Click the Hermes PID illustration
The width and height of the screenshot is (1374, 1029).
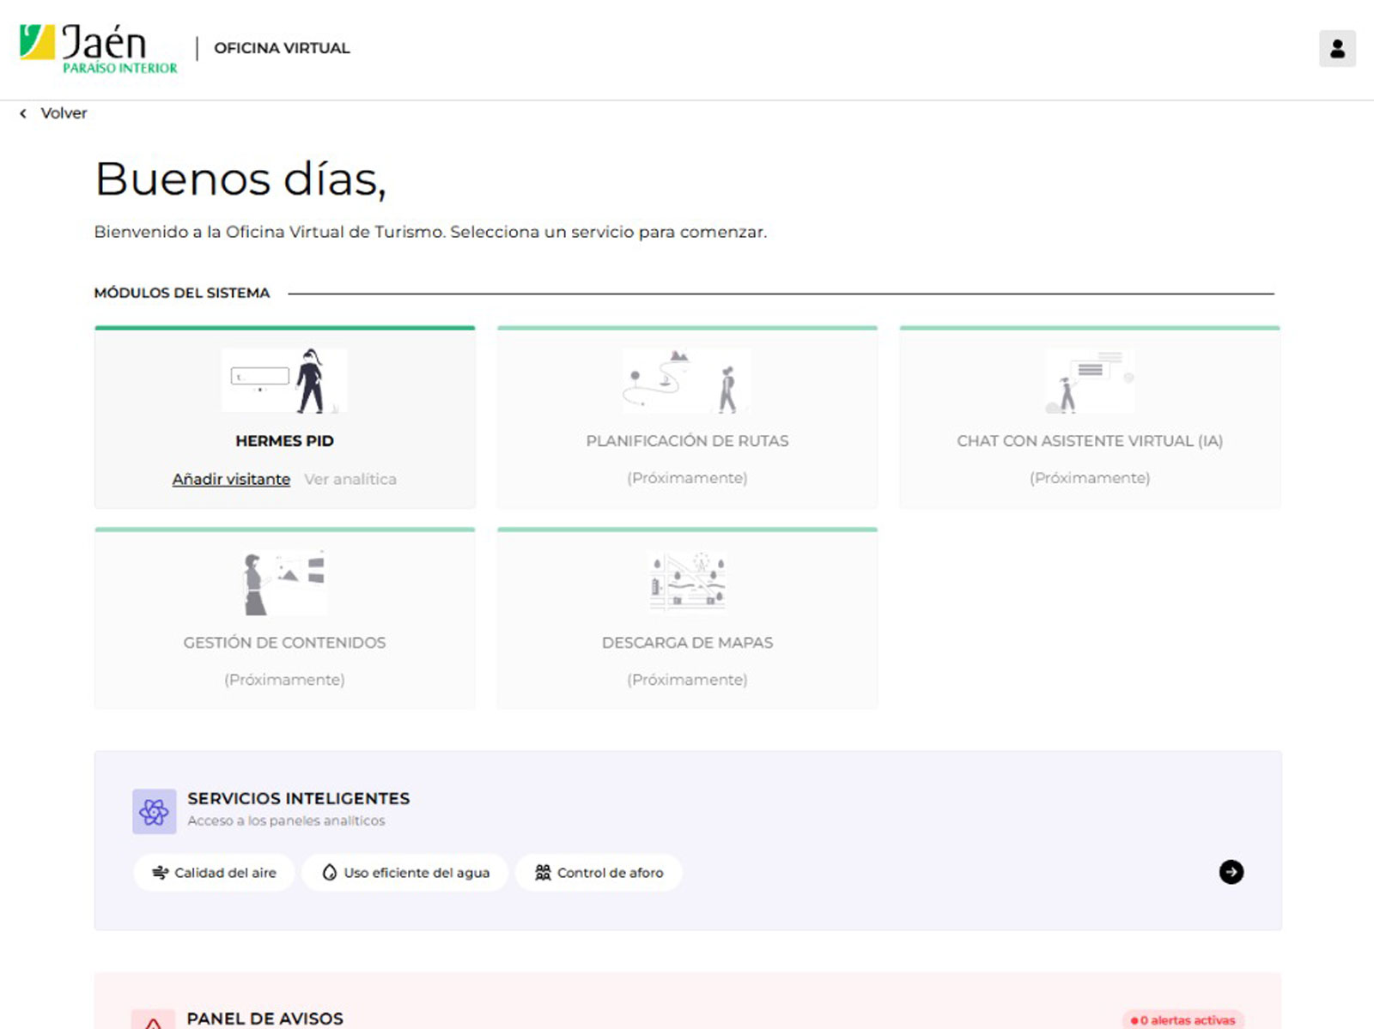coord(284,381)
